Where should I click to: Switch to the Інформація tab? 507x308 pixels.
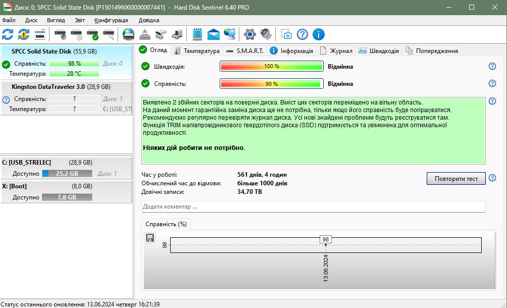click(291, 50)
